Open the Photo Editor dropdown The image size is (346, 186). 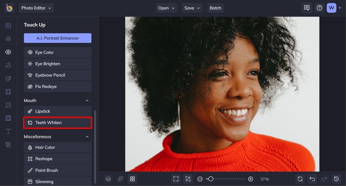pos(36,8)
